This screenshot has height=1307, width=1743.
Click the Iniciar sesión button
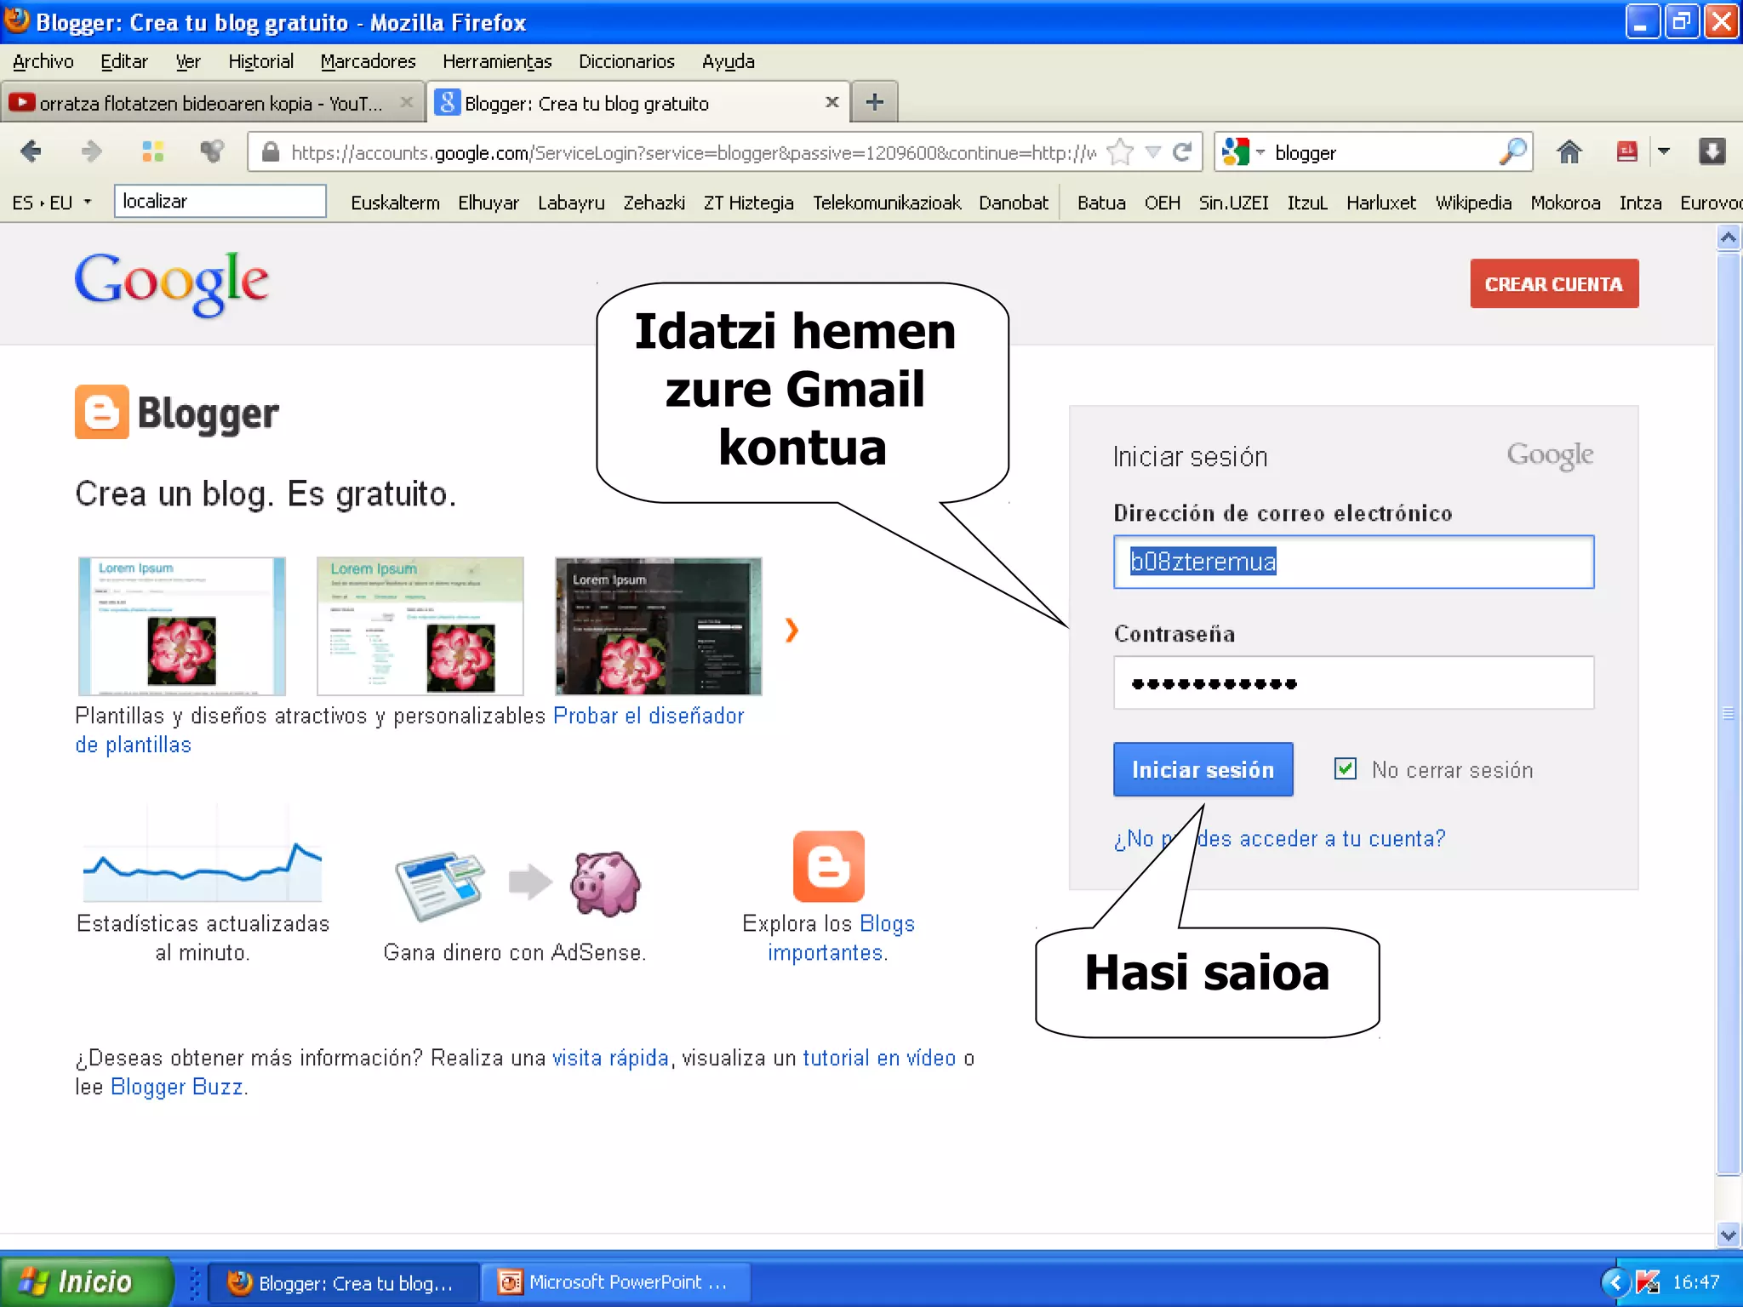1203,769
